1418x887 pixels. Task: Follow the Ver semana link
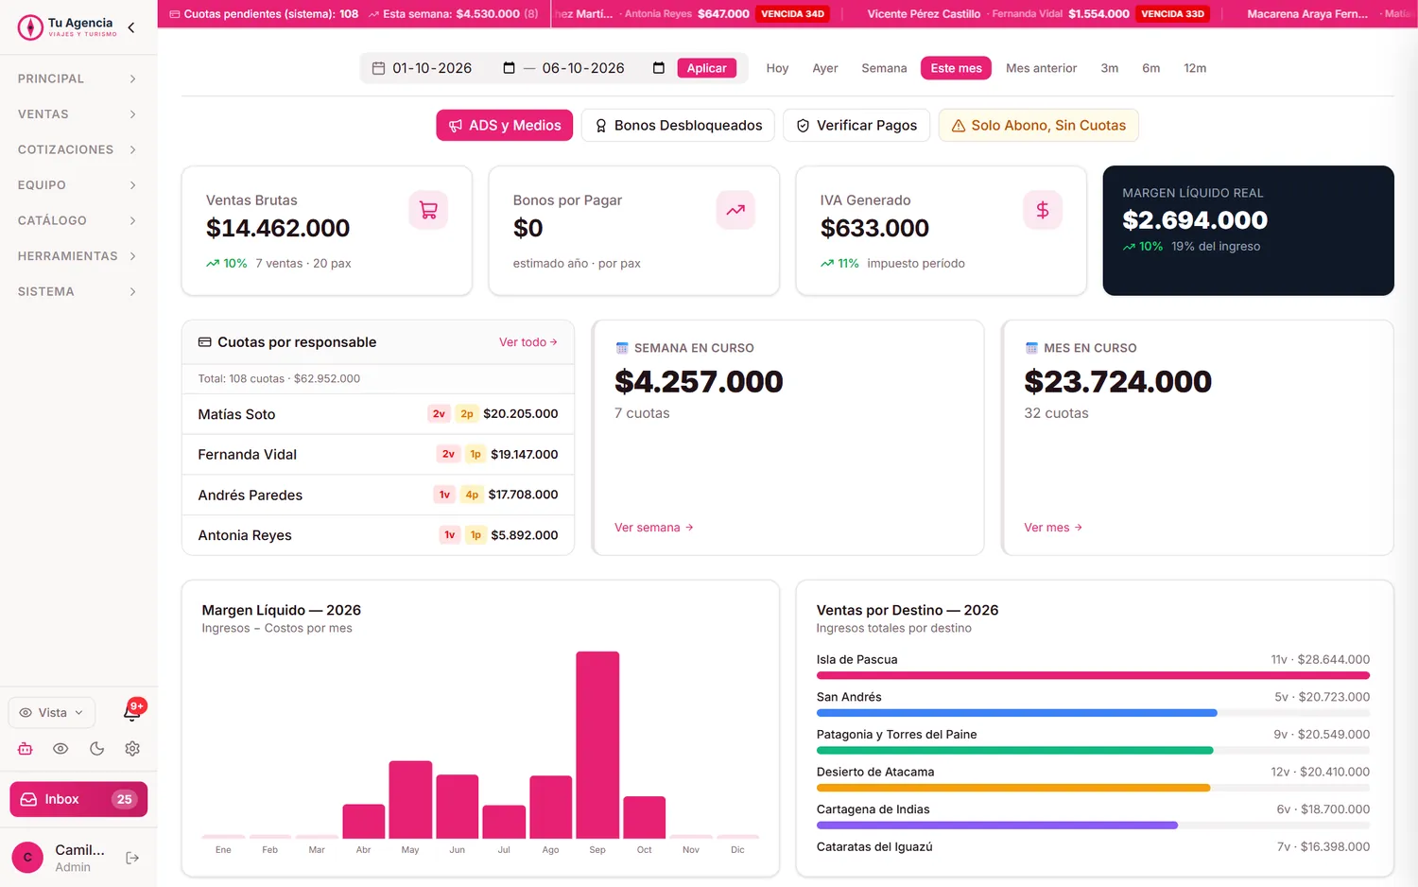click(x=654, y=528)
